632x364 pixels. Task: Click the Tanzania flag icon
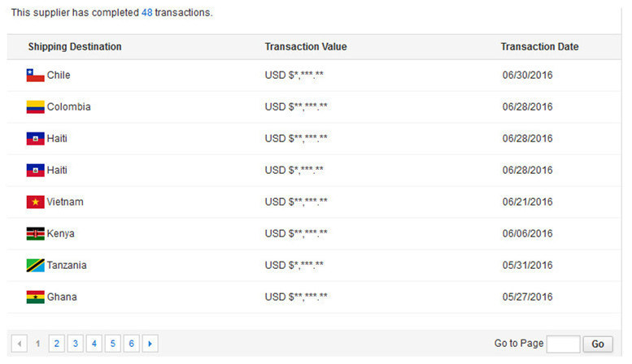(x=36, y=266)
